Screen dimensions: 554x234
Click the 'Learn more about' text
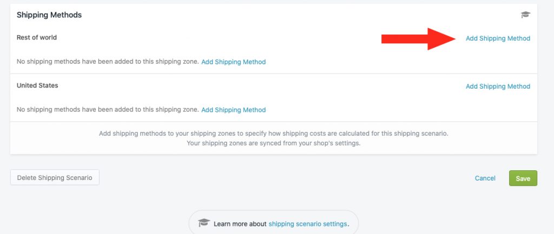[x=240, y=224]
